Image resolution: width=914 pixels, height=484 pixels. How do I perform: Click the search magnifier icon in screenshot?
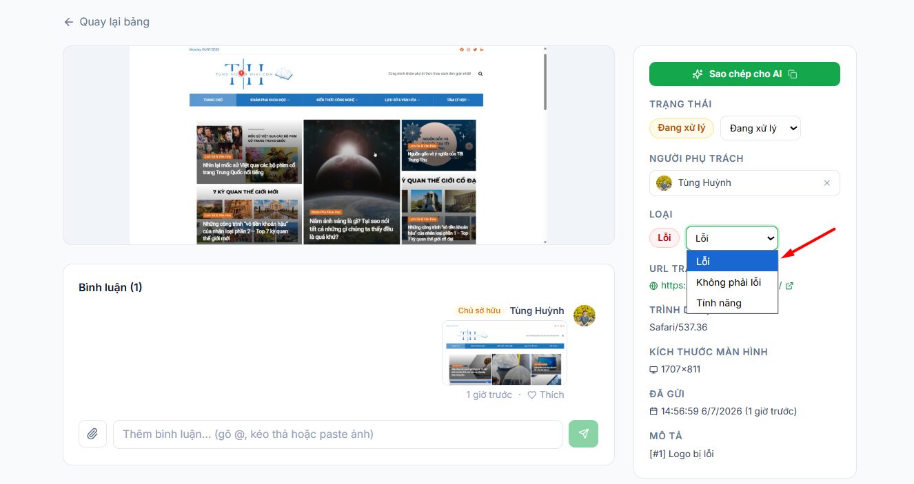(x=480, y=73)
